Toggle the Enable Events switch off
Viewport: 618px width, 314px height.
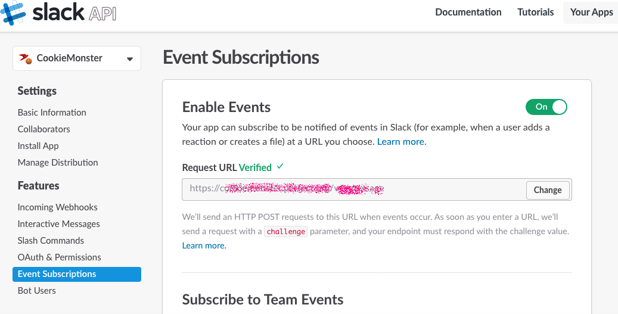pos(546,107)
